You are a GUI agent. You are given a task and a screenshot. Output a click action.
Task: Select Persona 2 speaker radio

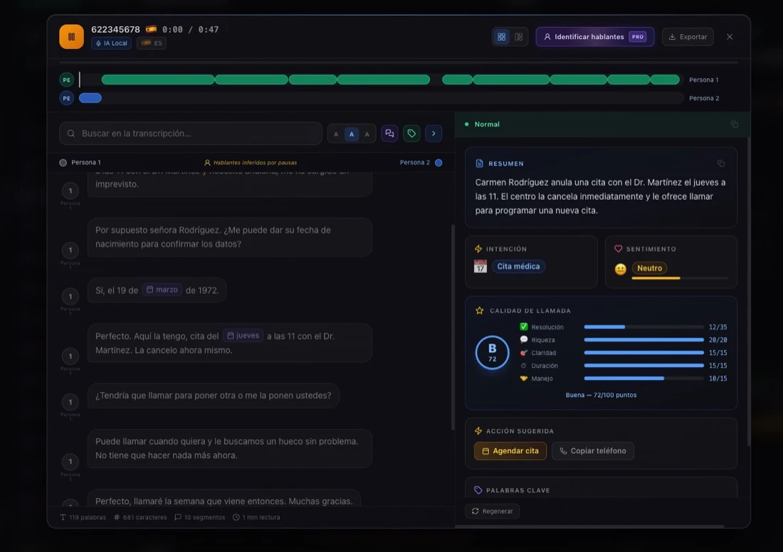coord(438,163)
